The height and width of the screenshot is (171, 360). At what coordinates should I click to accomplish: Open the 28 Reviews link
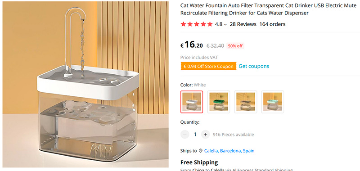point(243,24)
